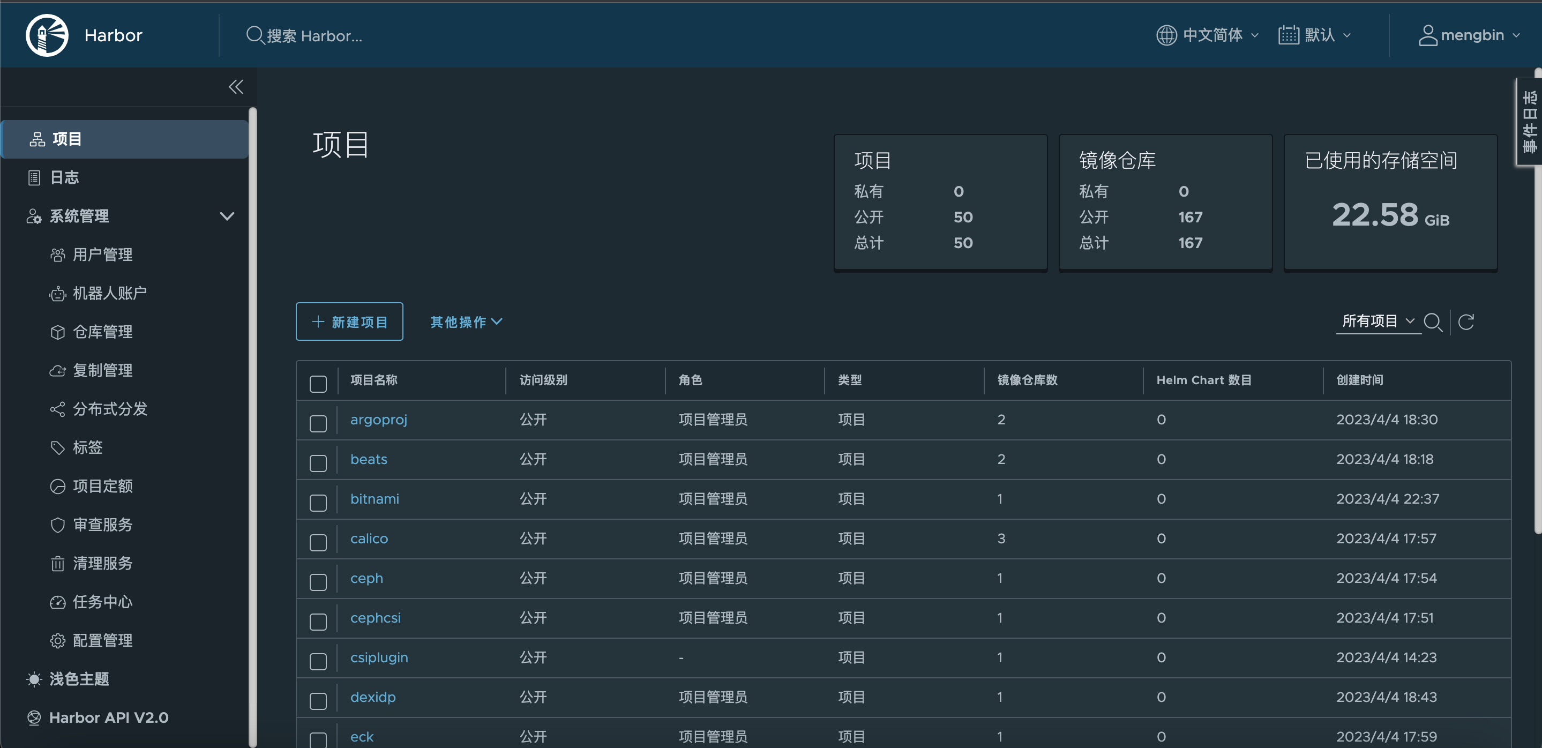Open the 默认 date format dropdown
Screen dimensions: 1542x748
coord(1314,35)
